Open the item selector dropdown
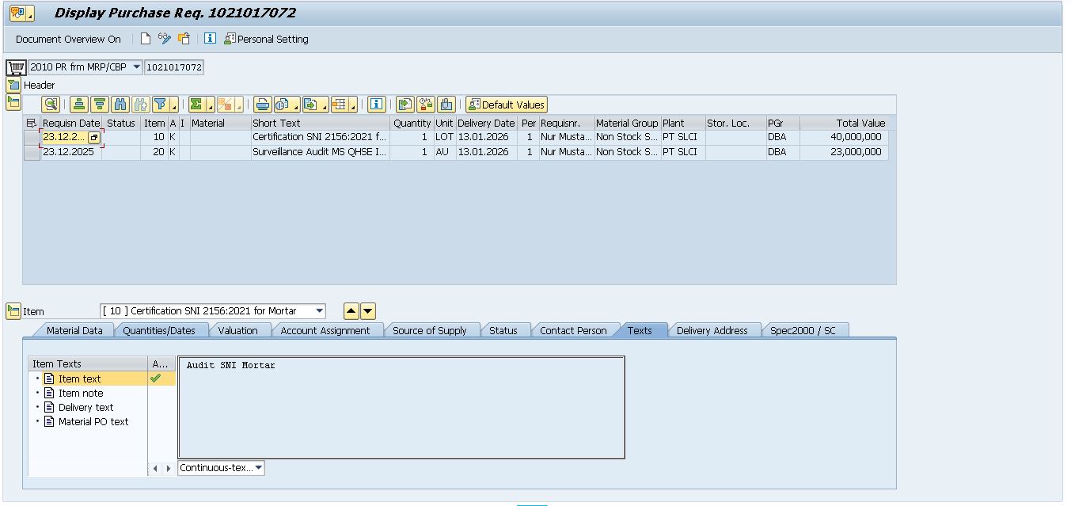The height and width of the screenshot is (506, 1071). coord(319,311)
